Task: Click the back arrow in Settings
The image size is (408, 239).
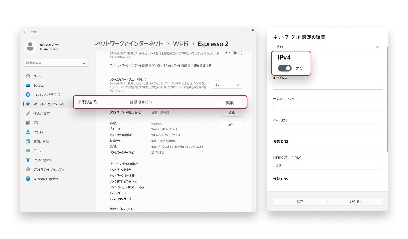Action: [25, 32]
